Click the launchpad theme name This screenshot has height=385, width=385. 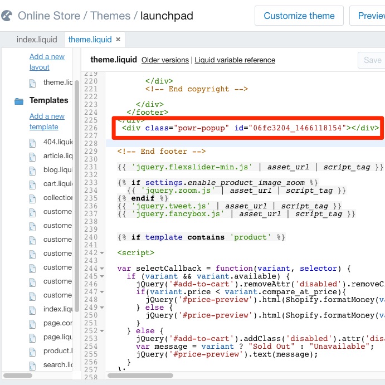click(x=167, y=16)
